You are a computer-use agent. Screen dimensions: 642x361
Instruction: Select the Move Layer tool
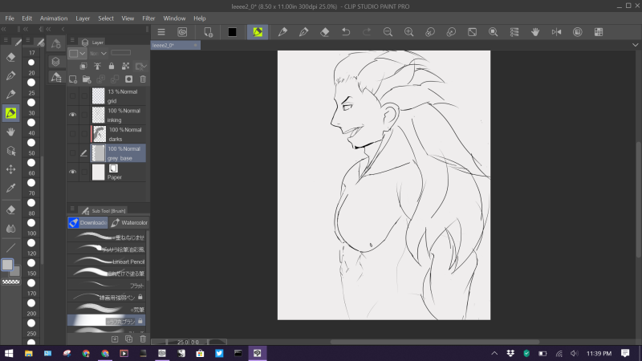coord(11,169)
